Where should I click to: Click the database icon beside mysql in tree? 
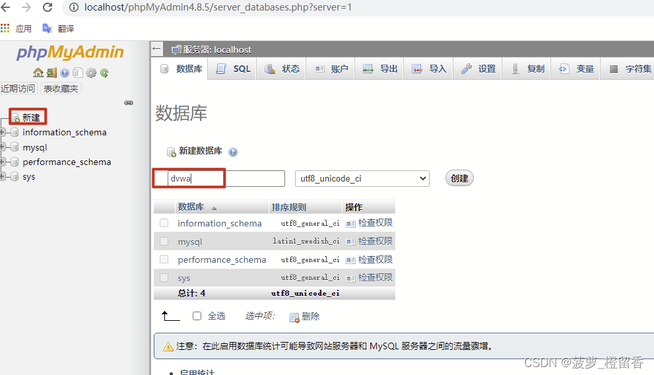tap(15, 147)
